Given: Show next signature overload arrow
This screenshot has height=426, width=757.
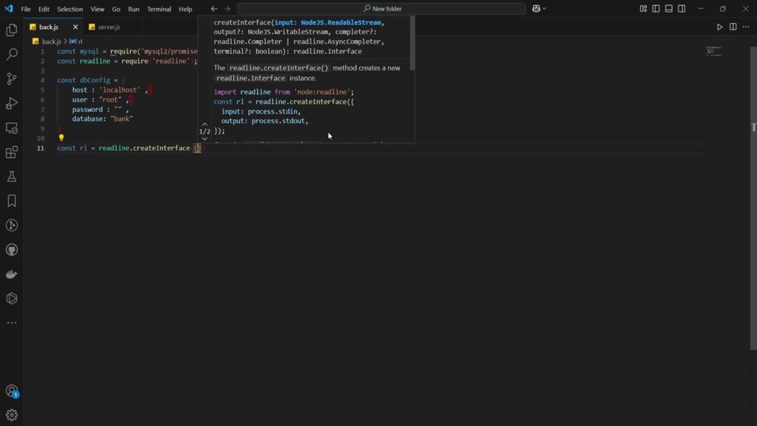Looking at the screenshot, I should pos(205,139).
